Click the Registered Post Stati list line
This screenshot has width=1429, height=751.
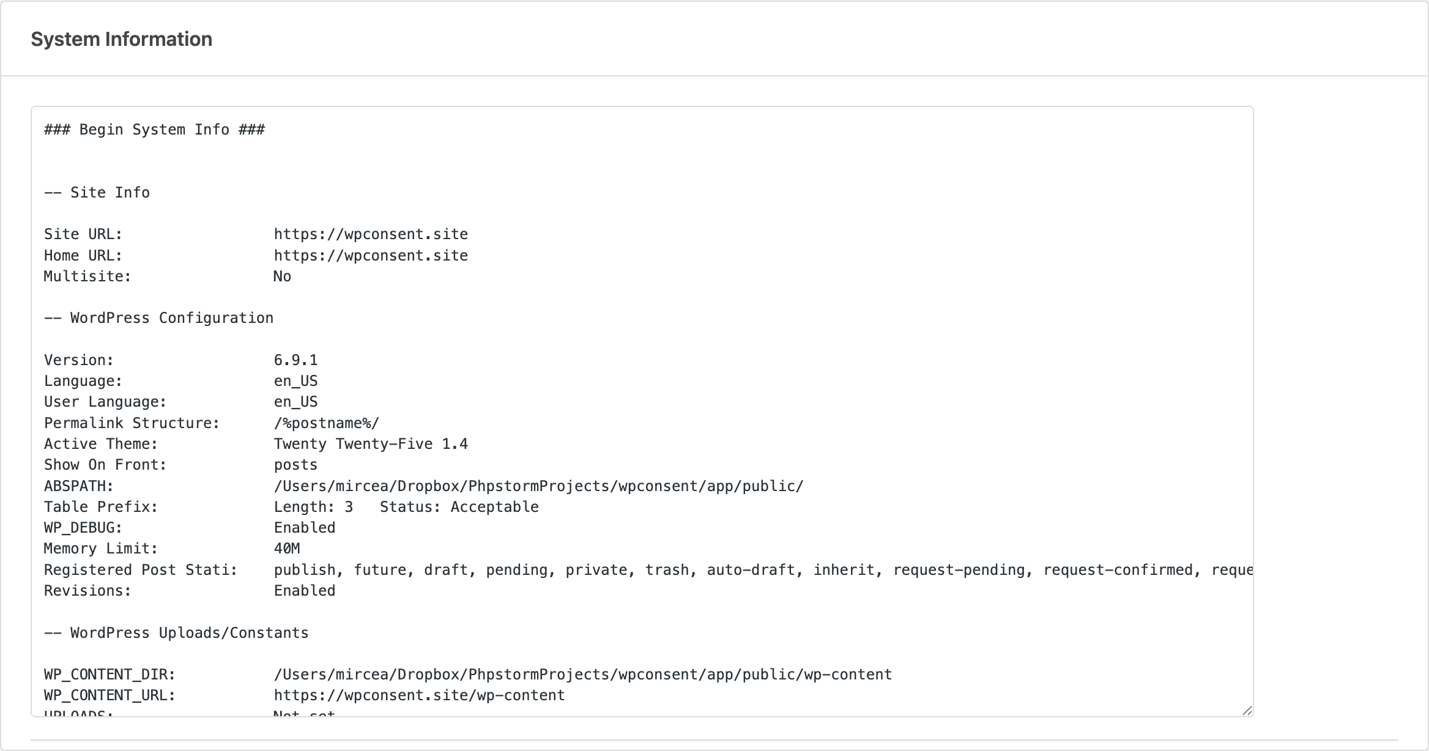673,570
